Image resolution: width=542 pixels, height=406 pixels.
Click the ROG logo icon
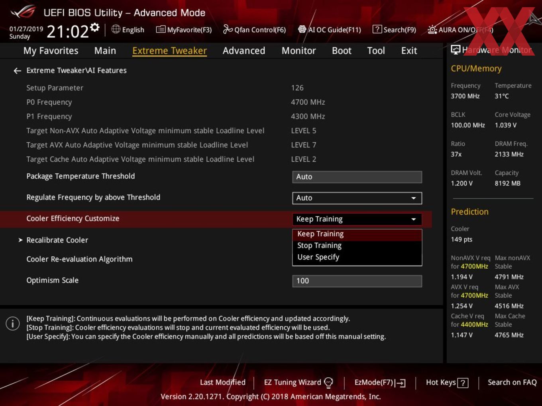(23, 12)
